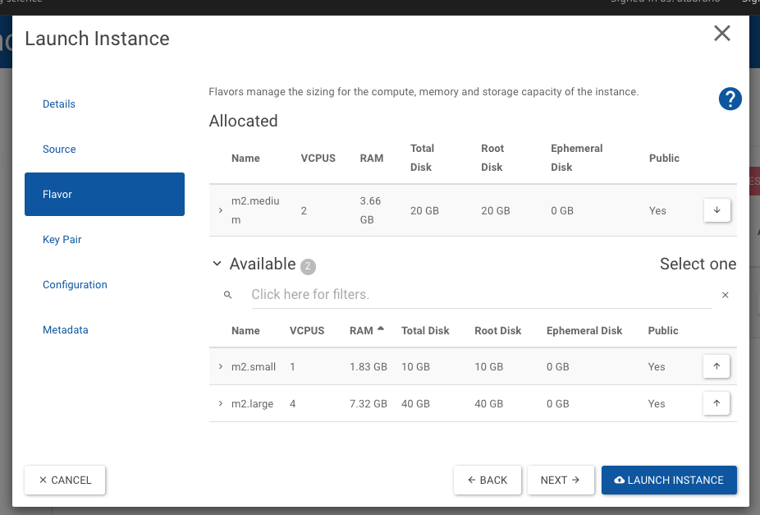Expand the m2.large row details
Image resolution: width=760 pixels, height=515 pixels.
[x=221, y=403]
